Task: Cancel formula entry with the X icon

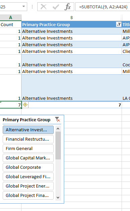Action: tap(43, 7)
